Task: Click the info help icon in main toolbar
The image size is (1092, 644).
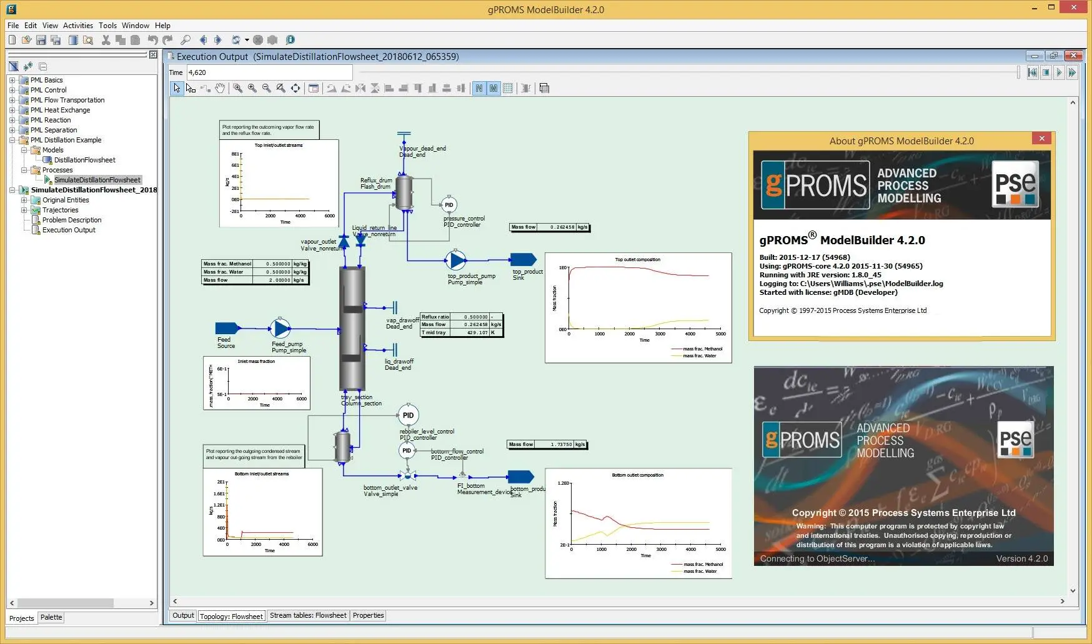Action: (290, 40)
